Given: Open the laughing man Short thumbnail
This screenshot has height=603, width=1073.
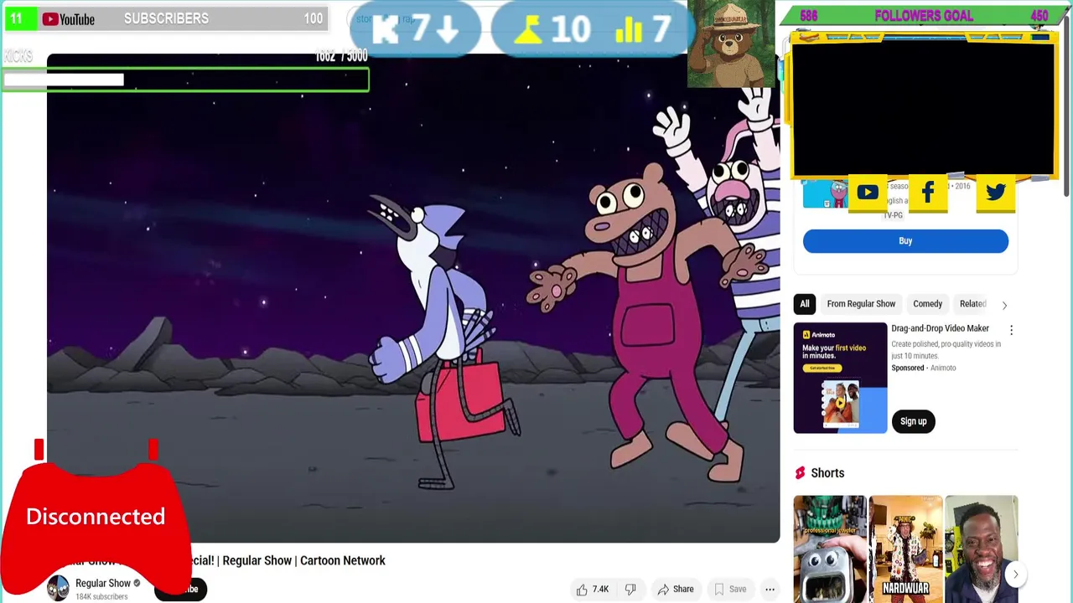Looking at the screenshot, I should [981, 549].
